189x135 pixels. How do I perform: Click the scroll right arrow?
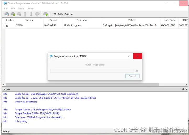coord(186,85)
